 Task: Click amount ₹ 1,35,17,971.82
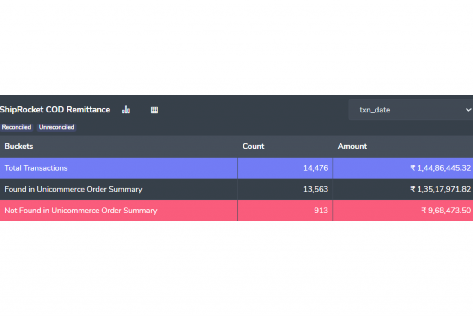pos(440,189)
